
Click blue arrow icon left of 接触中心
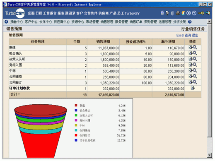point(6,22)
